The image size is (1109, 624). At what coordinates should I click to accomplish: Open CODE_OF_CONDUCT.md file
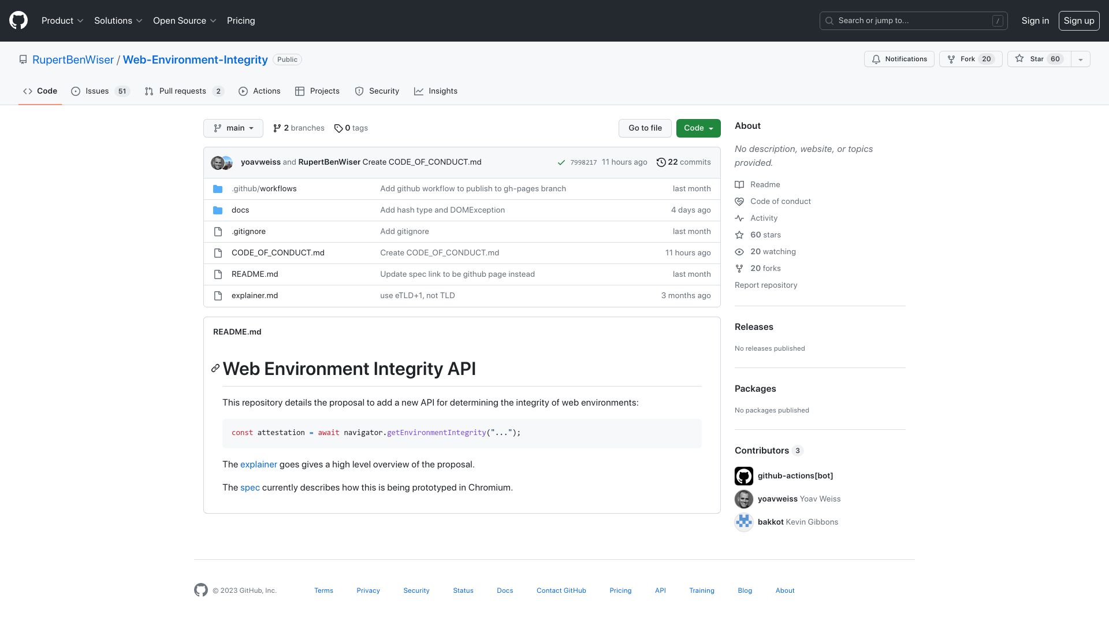(278, 253)
